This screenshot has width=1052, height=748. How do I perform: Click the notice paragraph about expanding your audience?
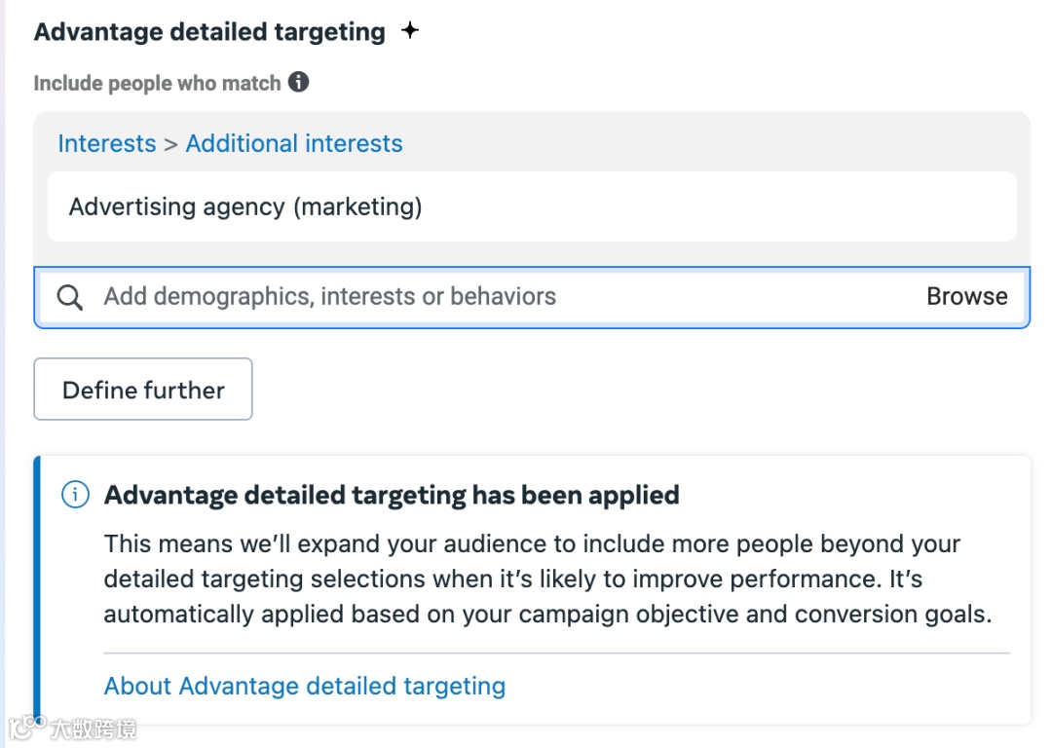(x=545, y=580)
